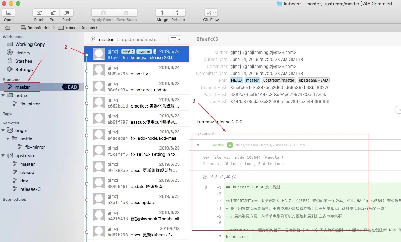This screenshot has width=401, height=242.
Task: Click the Tree Hash 8444a878 value
Action: click(280, 102)
